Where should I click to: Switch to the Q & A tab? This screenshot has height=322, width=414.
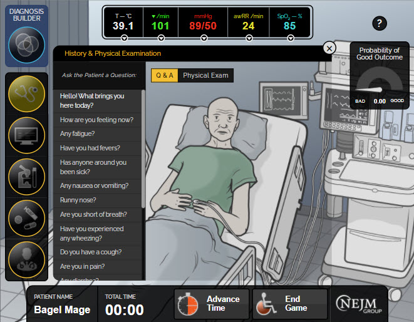click(x=165, y=75)
